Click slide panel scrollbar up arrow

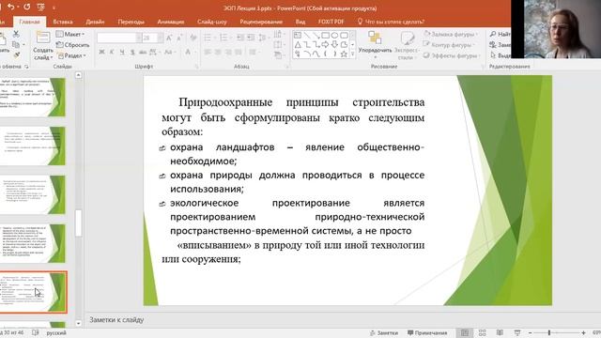click(x=78, y=75)
